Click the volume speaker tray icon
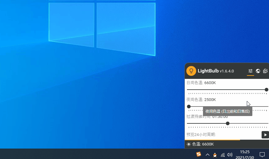269x159 pixels. [x=230, y=155]
